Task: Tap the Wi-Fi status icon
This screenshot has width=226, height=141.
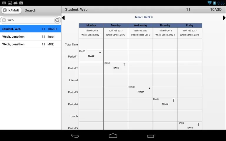Action: click(x=210, y=3)
